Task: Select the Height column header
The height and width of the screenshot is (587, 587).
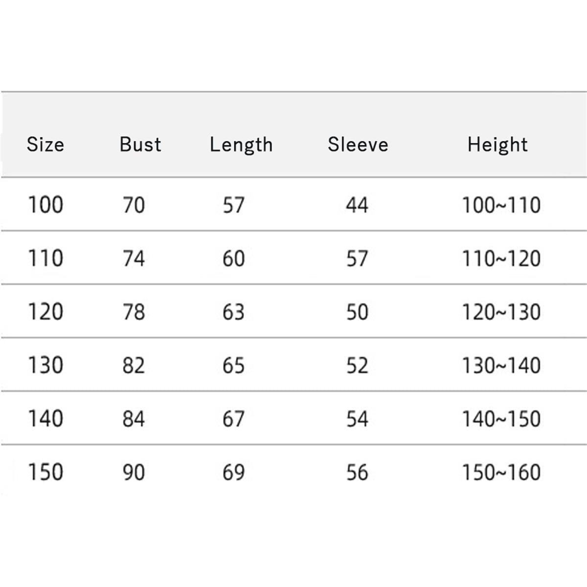Action: [497, 144]
